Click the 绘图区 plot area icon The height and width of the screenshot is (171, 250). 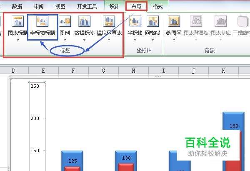[174, 21]
